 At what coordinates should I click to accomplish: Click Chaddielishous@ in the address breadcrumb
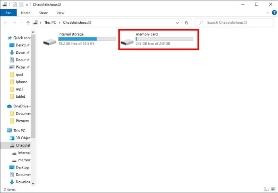click(77, 23)
